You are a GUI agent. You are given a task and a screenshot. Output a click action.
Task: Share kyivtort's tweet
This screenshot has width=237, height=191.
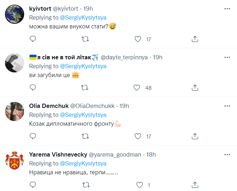tap(194, 39)
